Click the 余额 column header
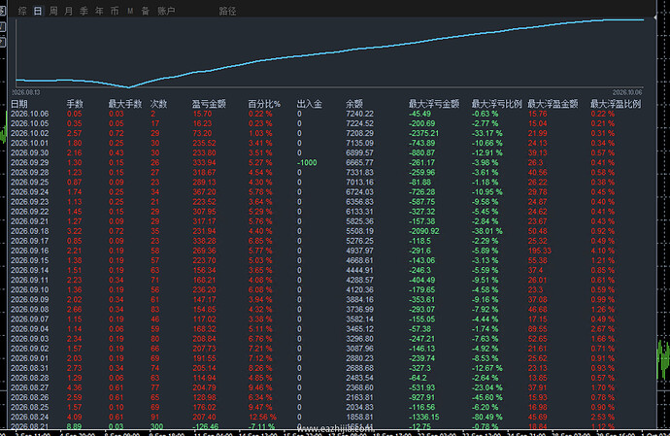The image size is (670, 436). pos(354,104)
